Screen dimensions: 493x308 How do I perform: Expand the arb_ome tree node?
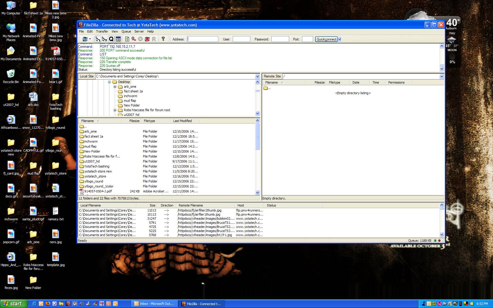[x=115, y=87]
